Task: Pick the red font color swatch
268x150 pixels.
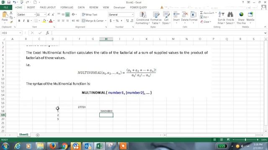Action: coord(51,21)
